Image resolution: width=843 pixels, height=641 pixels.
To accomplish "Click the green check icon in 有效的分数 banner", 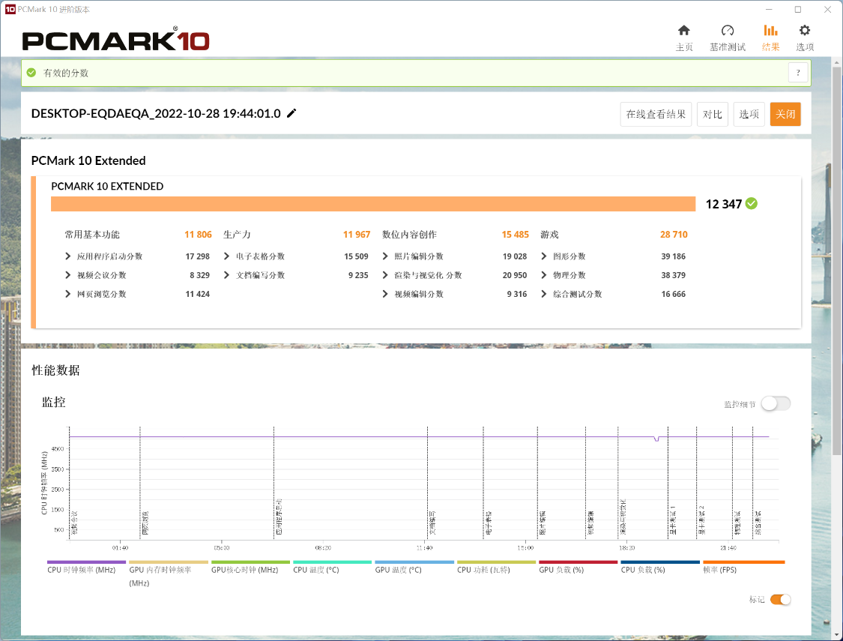I will coord(31,73).
